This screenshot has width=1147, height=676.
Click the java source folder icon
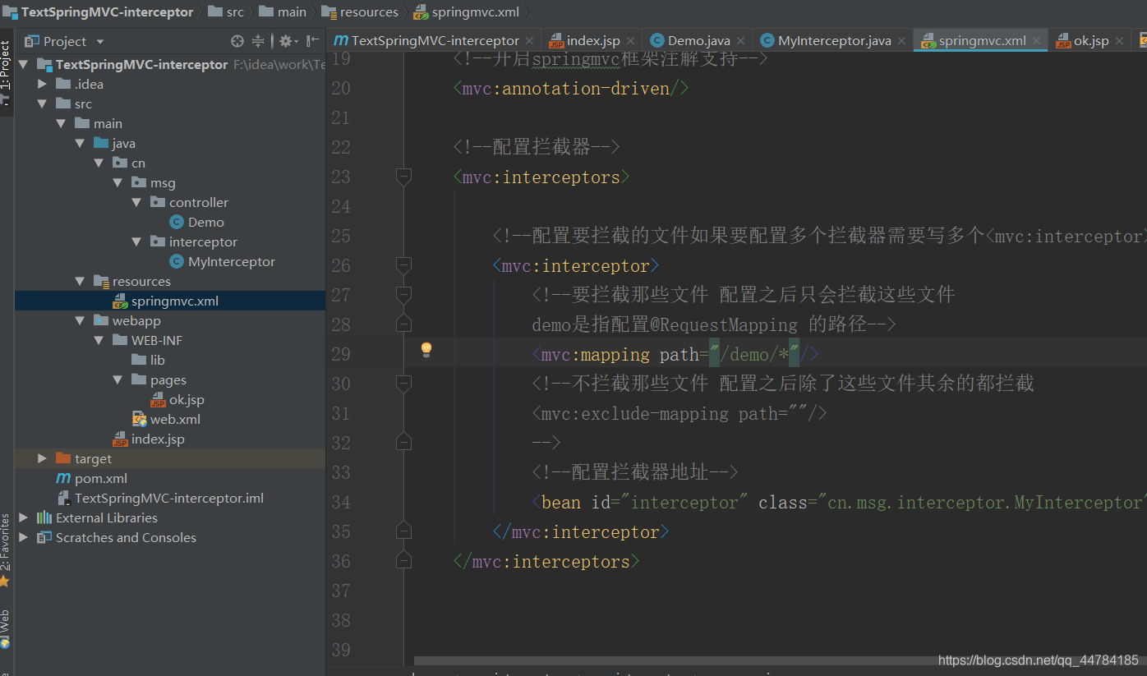point(101,143)
